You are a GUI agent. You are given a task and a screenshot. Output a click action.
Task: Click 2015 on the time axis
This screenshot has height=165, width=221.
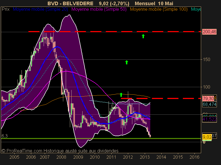178,157
